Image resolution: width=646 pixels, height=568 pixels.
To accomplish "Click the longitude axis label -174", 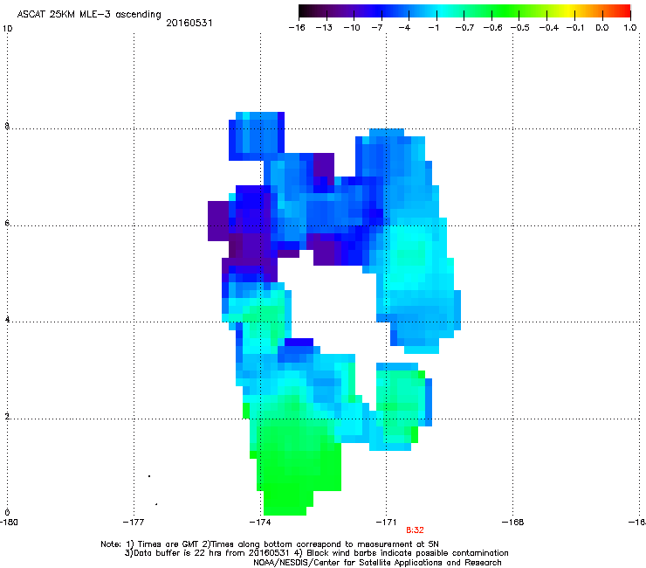I will (x=260, y=523).
